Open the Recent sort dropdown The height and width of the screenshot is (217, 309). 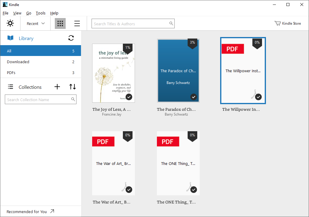tap(35, 23)
